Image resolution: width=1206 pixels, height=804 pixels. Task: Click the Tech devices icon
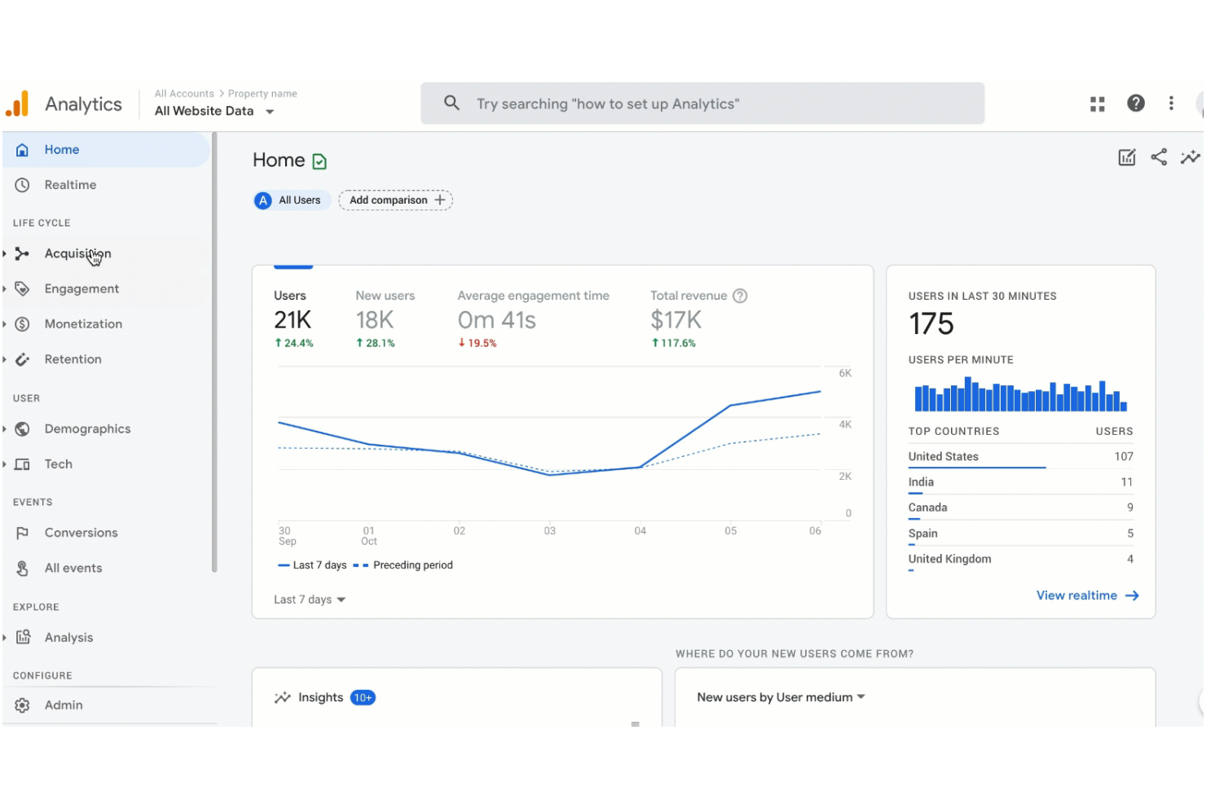tap(23, 464)
